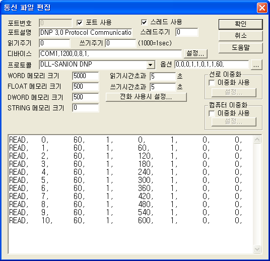Toggle the 포트 사용 checkbox

point(80,23)
